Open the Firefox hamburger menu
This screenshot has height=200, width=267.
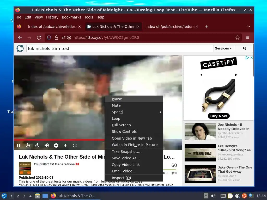(x=248, y=37)
